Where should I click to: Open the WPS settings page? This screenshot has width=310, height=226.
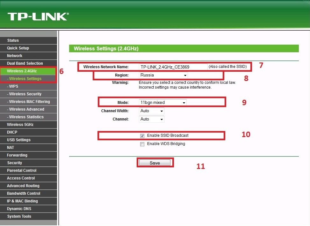[x=14, y=86]
